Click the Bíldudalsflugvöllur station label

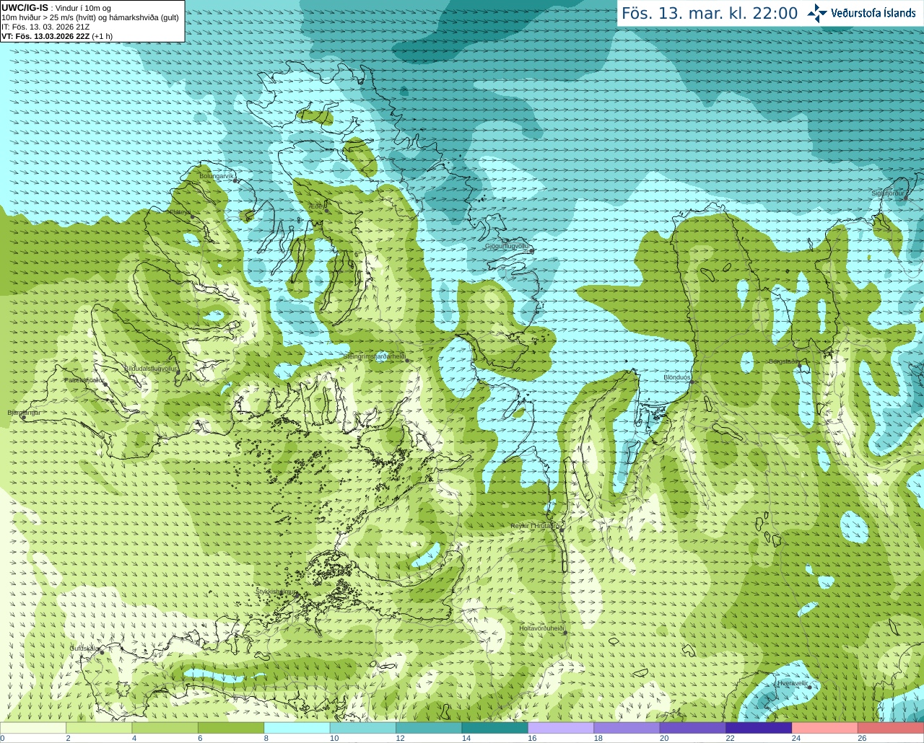(x=151, y=368)
